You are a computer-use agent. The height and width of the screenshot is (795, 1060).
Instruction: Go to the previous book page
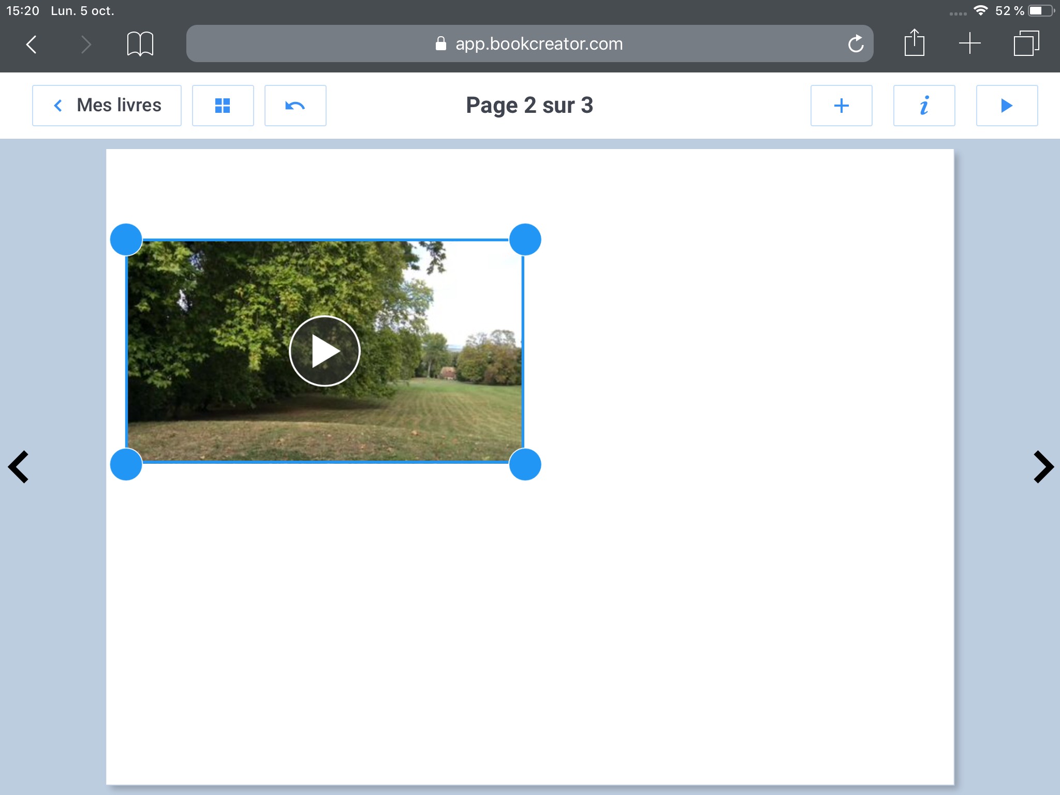(x=19, y=467)
